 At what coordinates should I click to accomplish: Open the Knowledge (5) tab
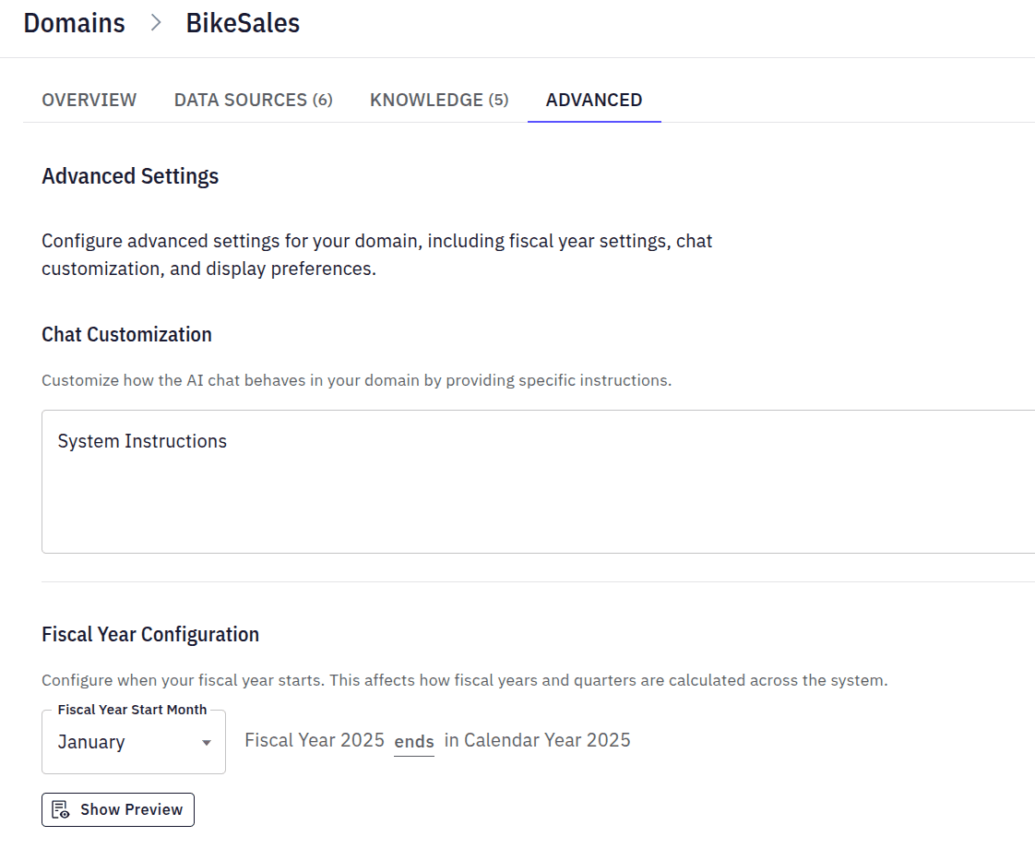click(439, 100)
